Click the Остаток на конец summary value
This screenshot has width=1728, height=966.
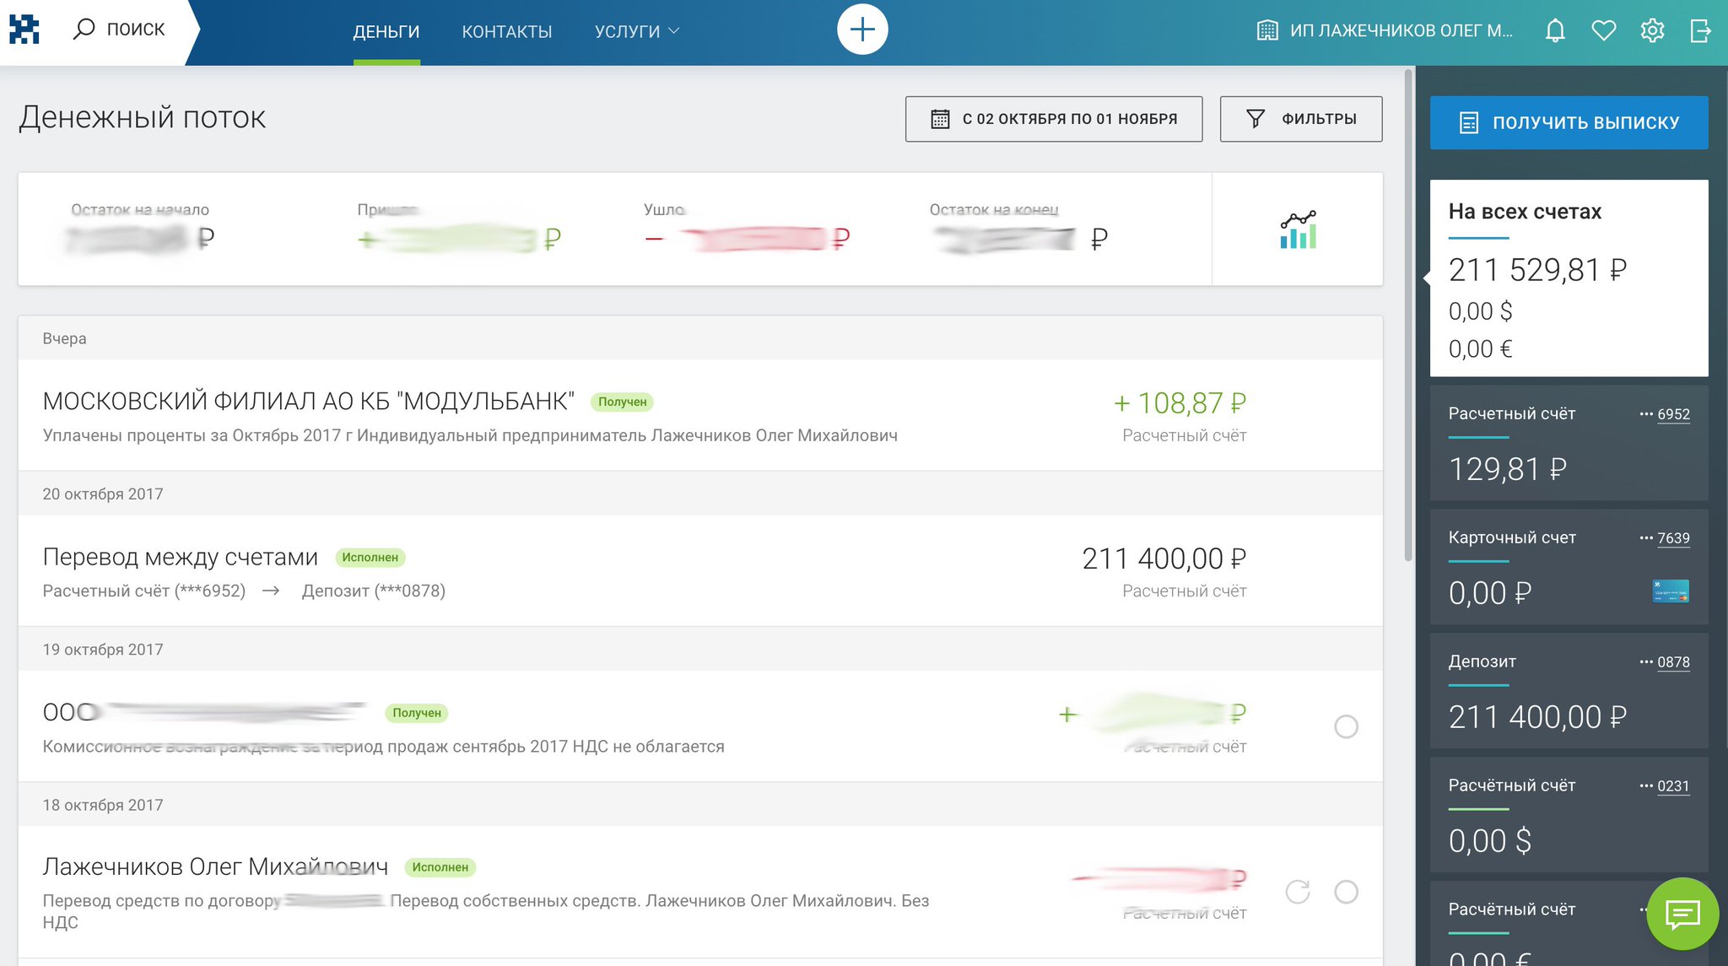click(1019, 240)
